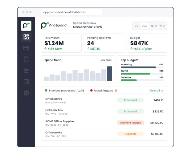Open the documents page icon in sidebar
The image size is (191, 154).
click(x=26, y=59)
